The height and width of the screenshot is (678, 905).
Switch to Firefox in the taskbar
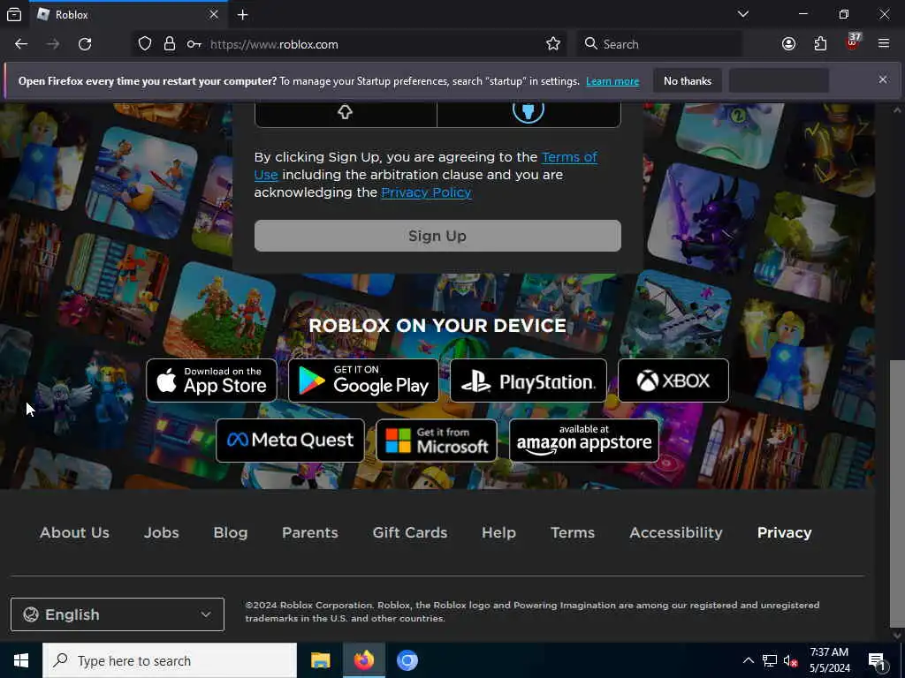pyautogui.click(x=363, y=660)
